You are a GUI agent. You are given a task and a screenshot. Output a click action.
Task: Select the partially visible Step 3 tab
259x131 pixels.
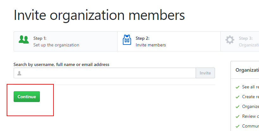(x=241, y=41)
